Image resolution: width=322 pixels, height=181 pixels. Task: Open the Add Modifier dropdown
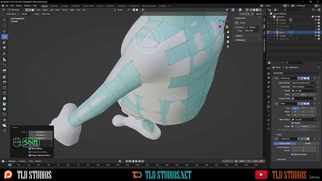pyautogui.click(x=278, y=73)
